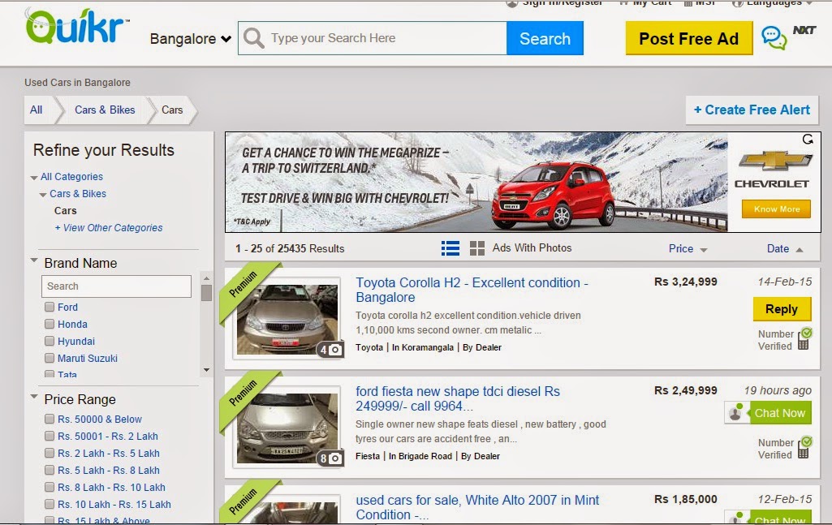
Task: Click the Chevrolet logo in the banner
Action: [775, 161]
